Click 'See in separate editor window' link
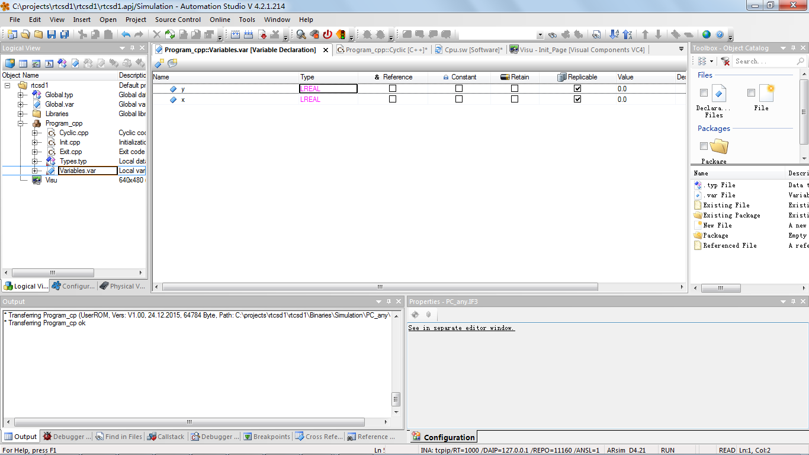 click(x=461, y=328)
